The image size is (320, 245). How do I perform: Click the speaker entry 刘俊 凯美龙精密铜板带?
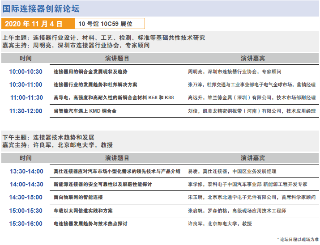(x=252, y=111)
